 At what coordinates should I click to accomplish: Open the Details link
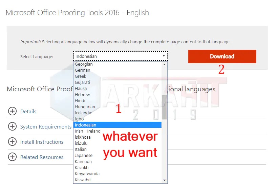[28, 112]
